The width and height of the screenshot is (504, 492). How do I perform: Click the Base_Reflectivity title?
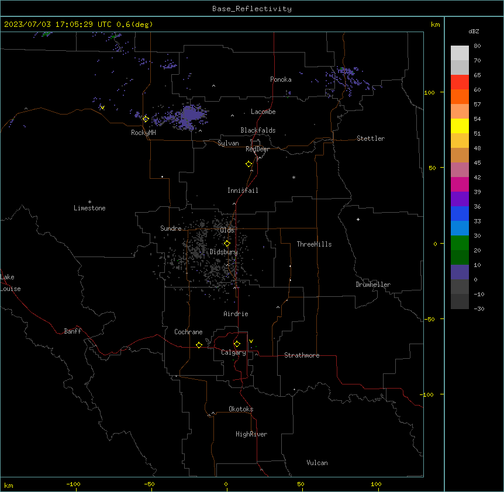[252, 9]
